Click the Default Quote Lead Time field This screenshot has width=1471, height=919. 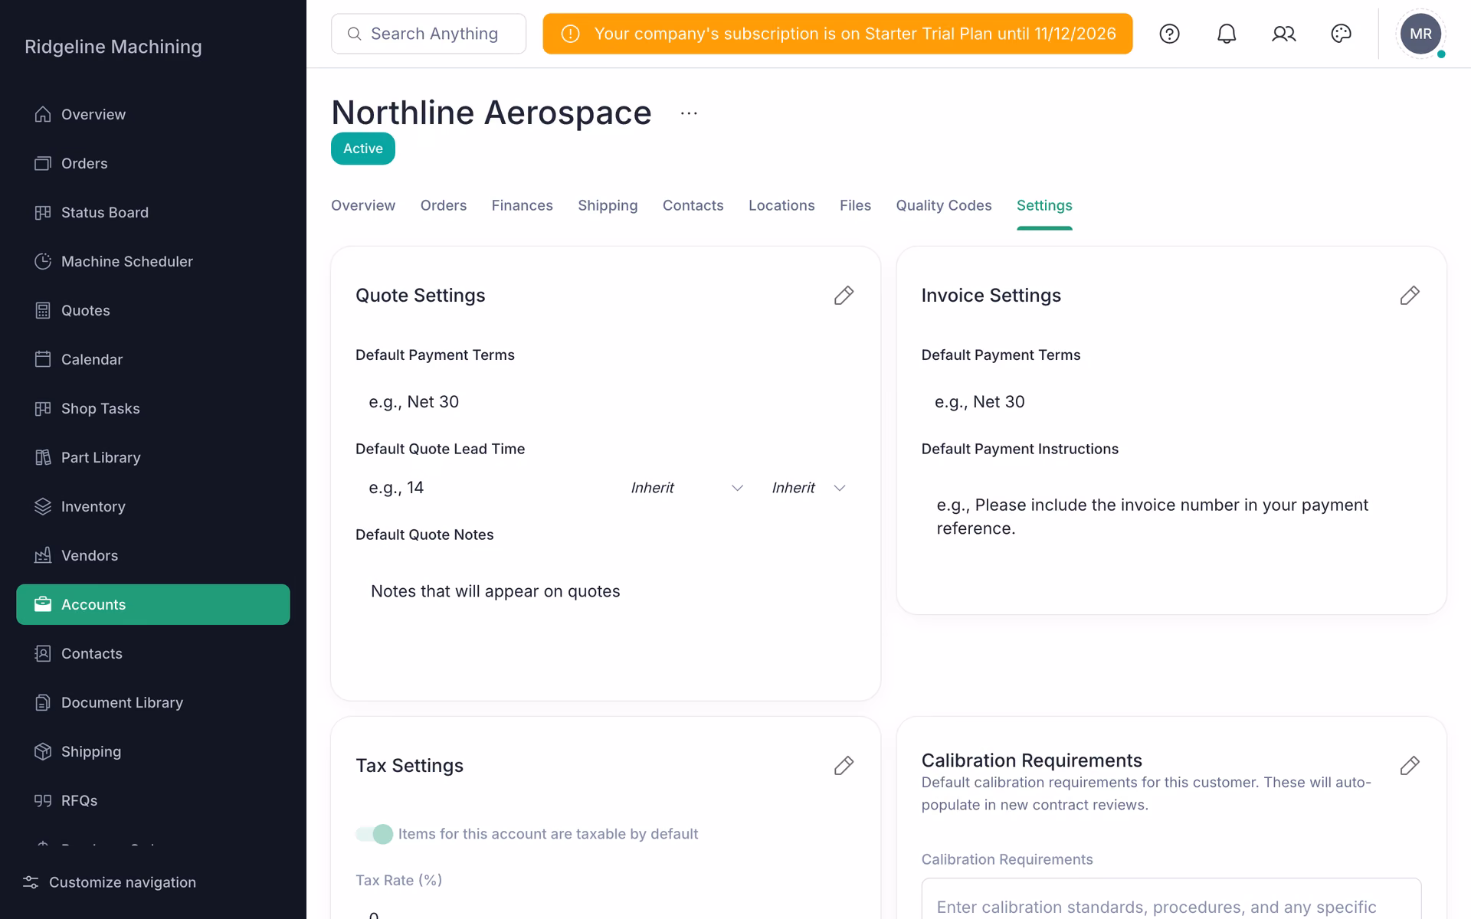484,488
